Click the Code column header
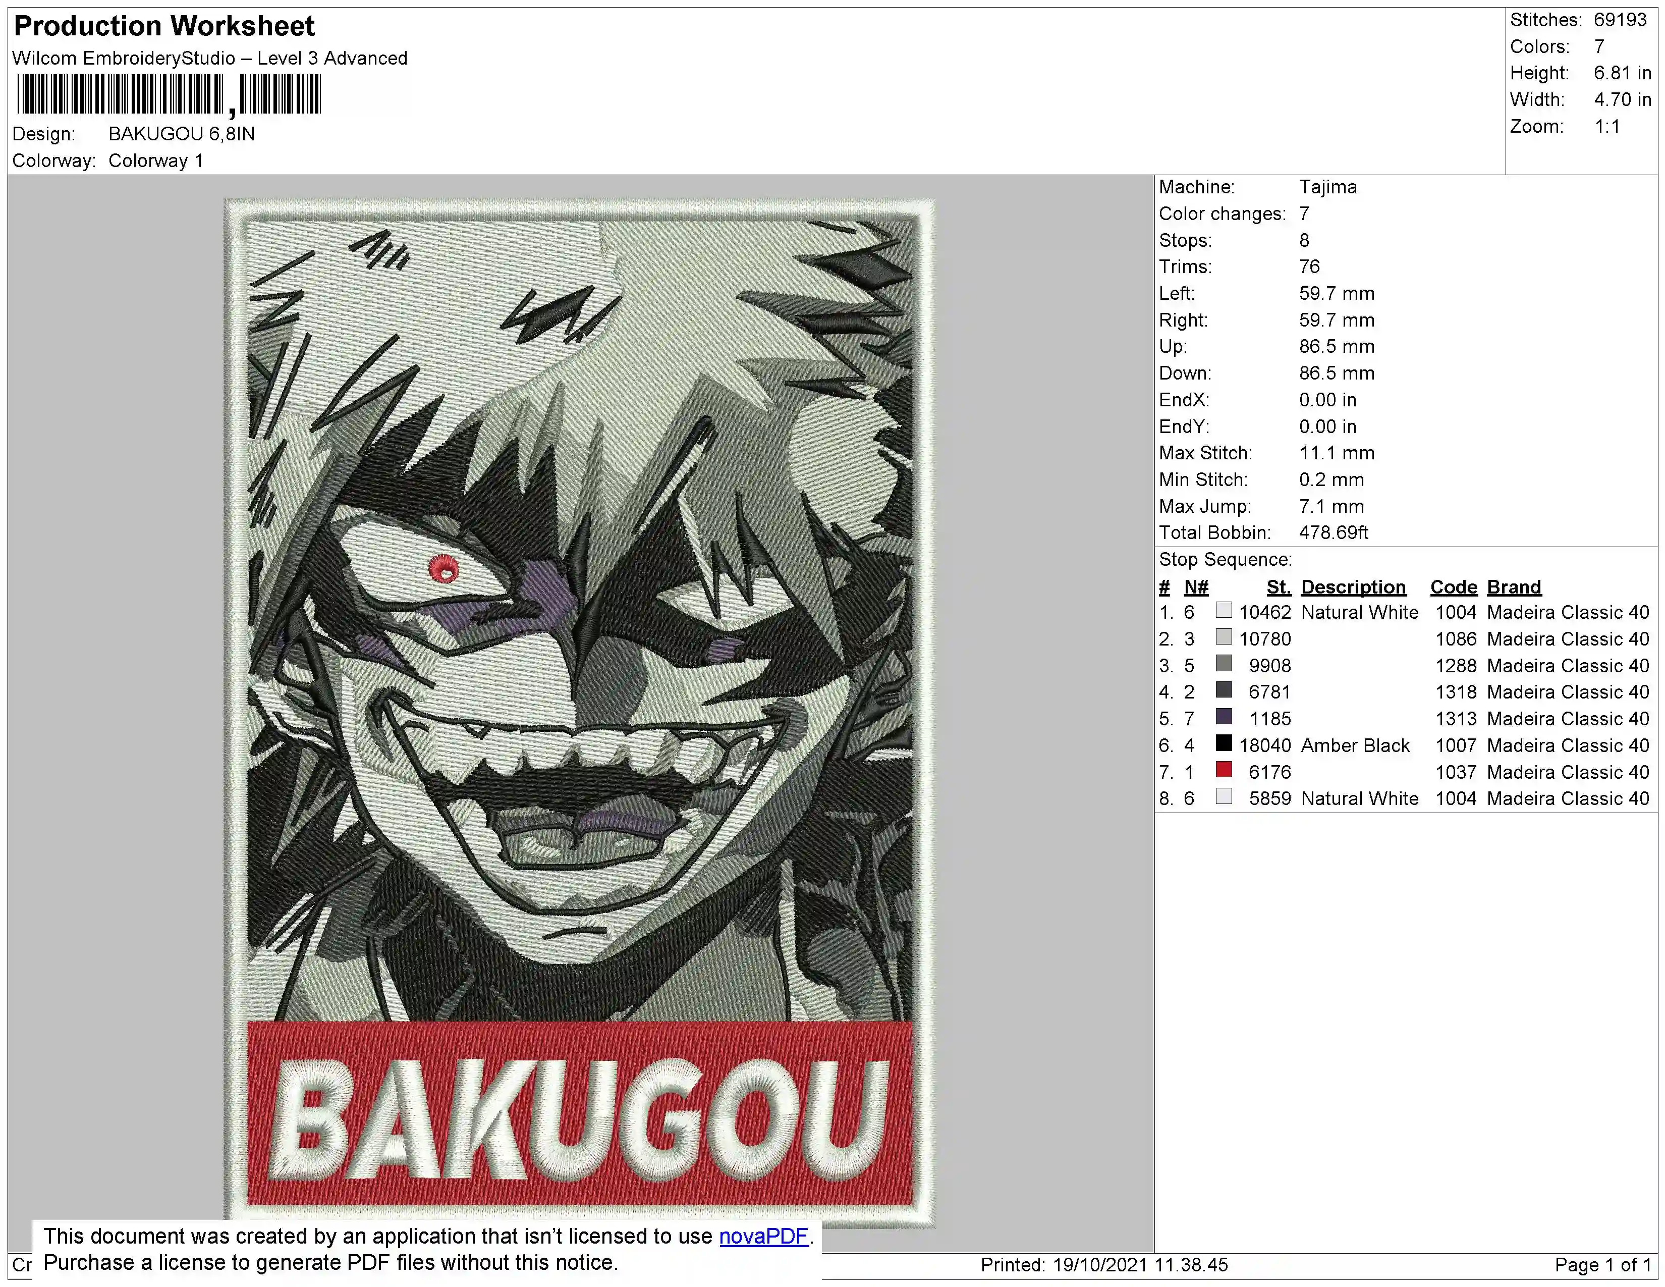1665x1287 pixels. click(x=1453, y=587)
